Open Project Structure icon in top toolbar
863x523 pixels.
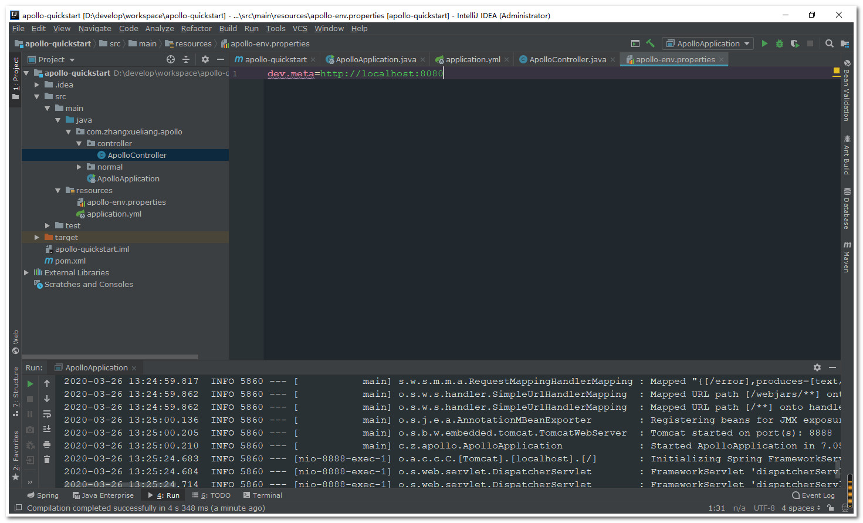click(845, 43)
